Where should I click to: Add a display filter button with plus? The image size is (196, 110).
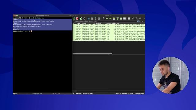tap(143, 21)
